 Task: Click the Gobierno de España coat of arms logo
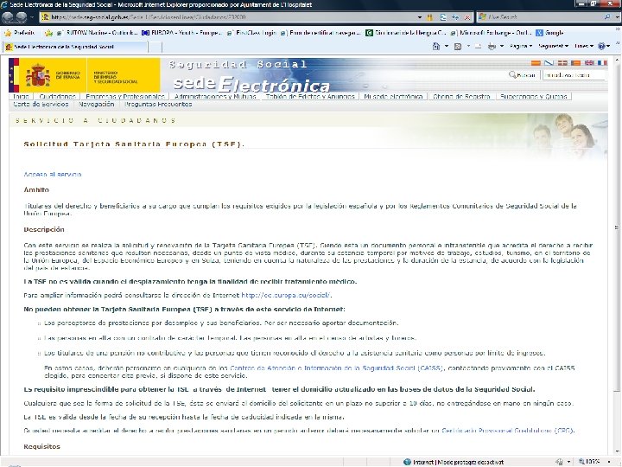pyautogui.click(x=38, y=75)
